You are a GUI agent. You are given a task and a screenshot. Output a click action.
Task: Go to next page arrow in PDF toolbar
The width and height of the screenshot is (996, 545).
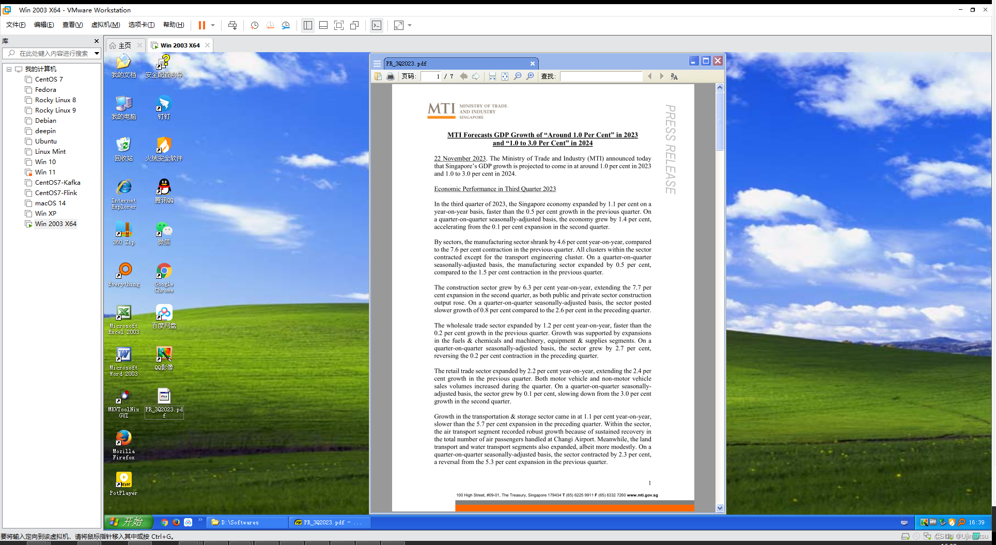[476, 76]
